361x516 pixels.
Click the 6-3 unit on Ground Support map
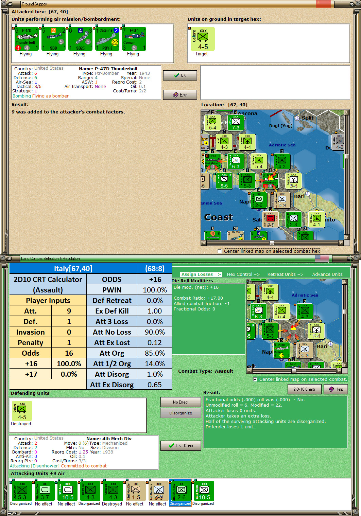pos(236,161)
